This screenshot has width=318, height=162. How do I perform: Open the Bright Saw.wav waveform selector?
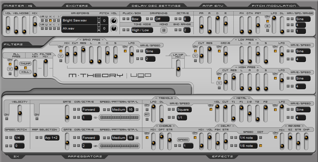point(79,20)
